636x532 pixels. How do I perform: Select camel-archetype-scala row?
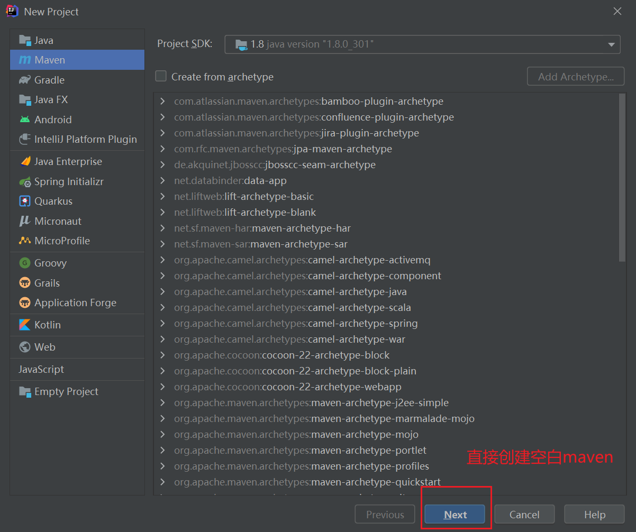386,307
